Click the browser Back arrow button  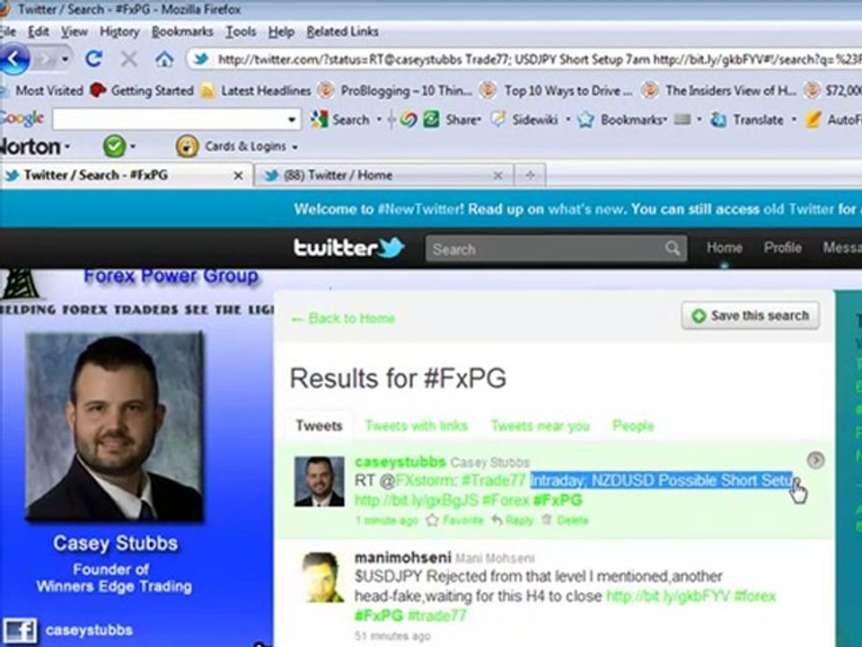[14, 59]
